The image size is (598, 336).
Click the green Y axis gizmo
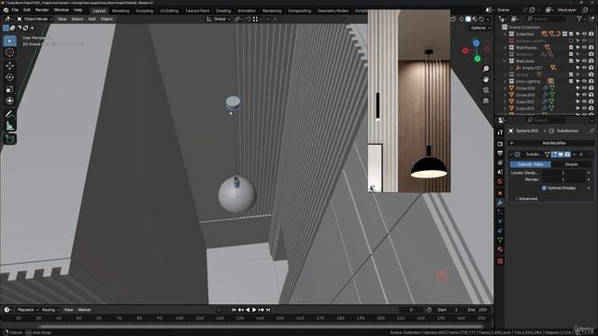click(477, 59)
